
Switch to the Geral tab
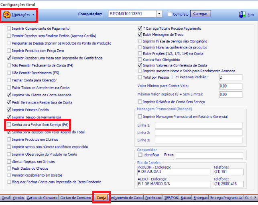6,198
